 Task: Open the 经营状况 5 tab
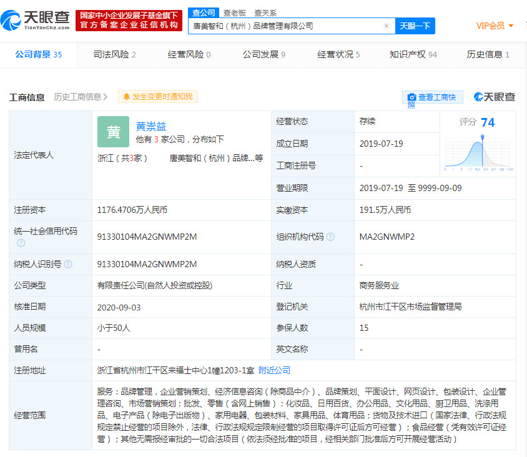point(338,54)
